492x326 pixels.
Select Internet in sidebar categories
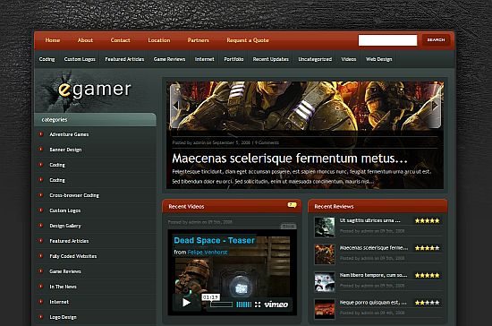coord(59,302)
